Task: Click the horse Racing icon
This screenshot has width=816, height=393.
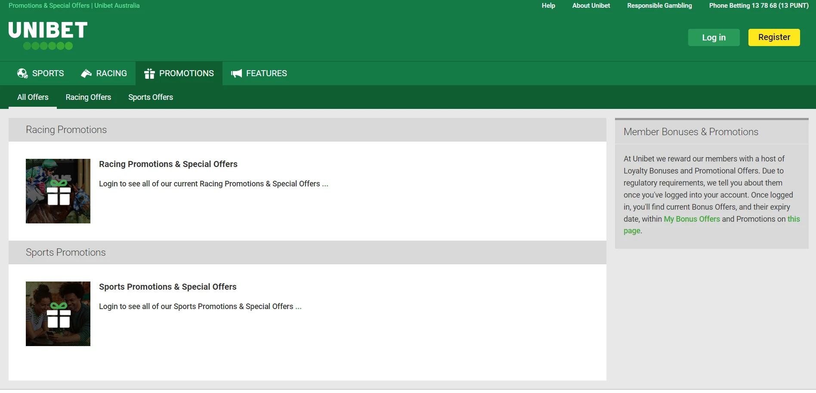Action: (x=86, y=74)
